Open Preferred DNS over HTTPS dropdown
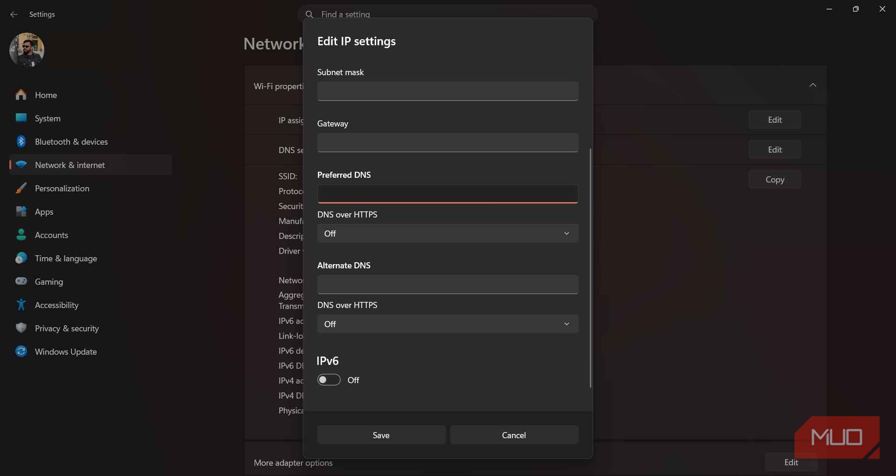This screenshot has height=476, width=896. (x=448, y=233)
